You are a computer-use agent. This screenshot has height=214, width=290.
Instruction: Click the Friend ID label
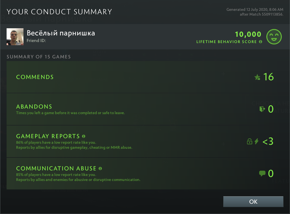pyautogui.click(x=36, y=41)
